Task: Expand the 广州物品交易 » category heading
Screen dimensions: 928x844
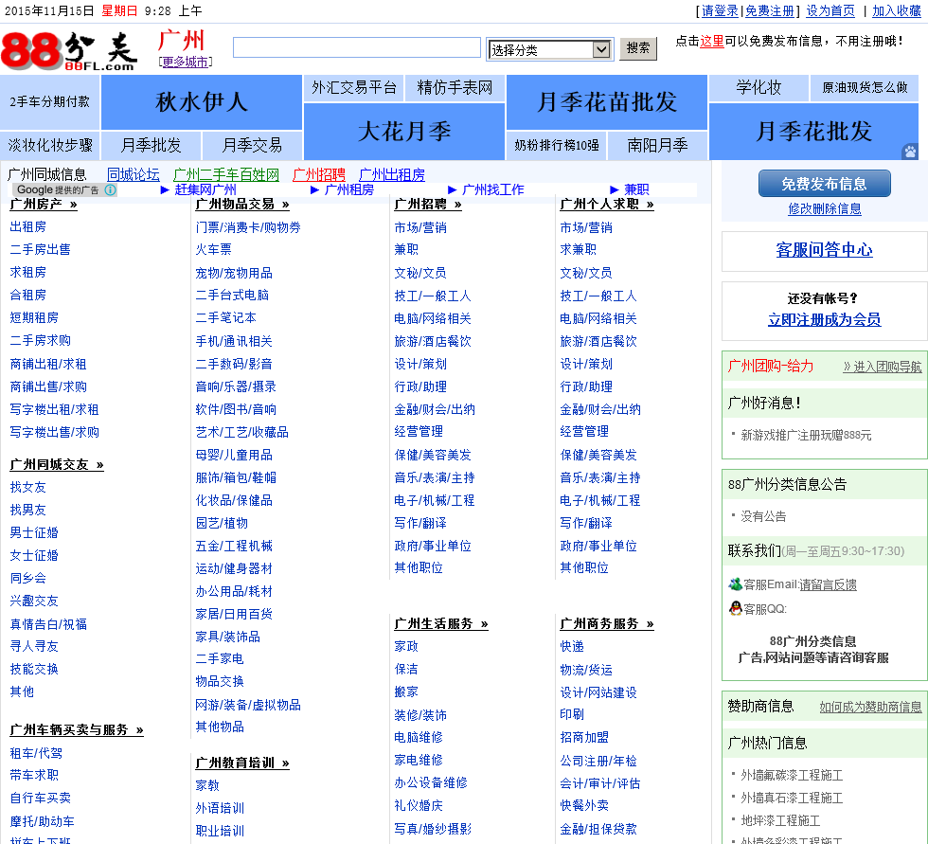Action: 242,205
